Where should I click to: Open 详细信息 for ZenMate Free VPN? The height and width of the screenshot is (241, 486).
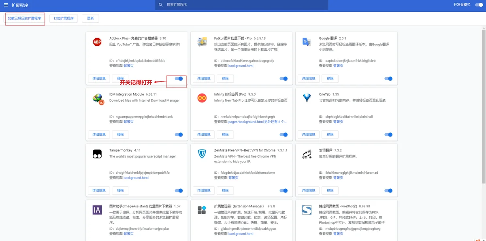click(x=204, y=190)
